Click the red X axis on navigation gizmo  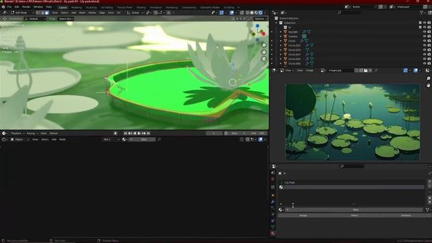click(x=263, y=33)
